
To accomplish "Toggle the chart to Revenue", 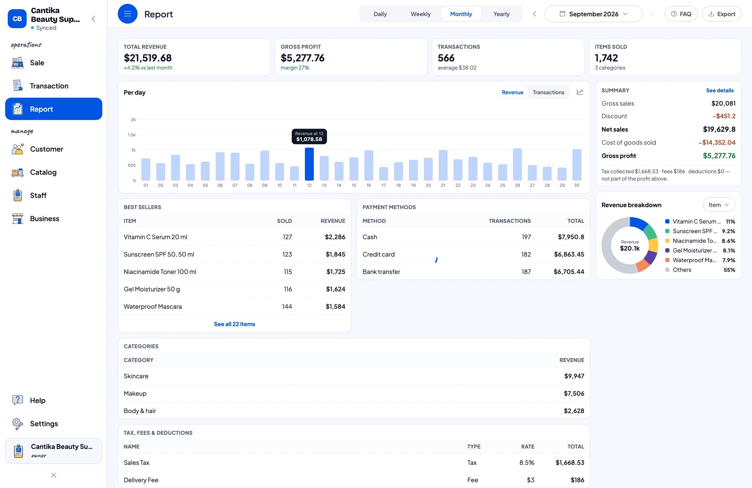I will coord(513,92).
